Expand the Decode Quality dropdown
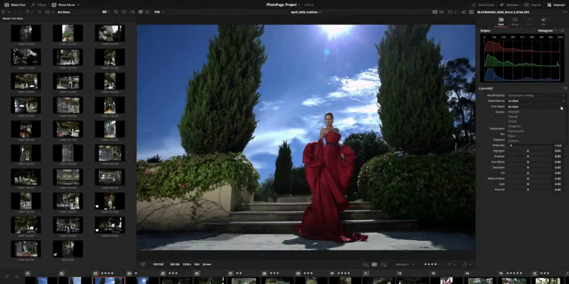 536,95
